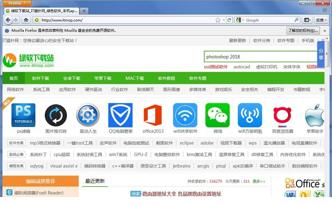
Task: Open the 反馈 feedback dropdown
Action: pos(321,20)
